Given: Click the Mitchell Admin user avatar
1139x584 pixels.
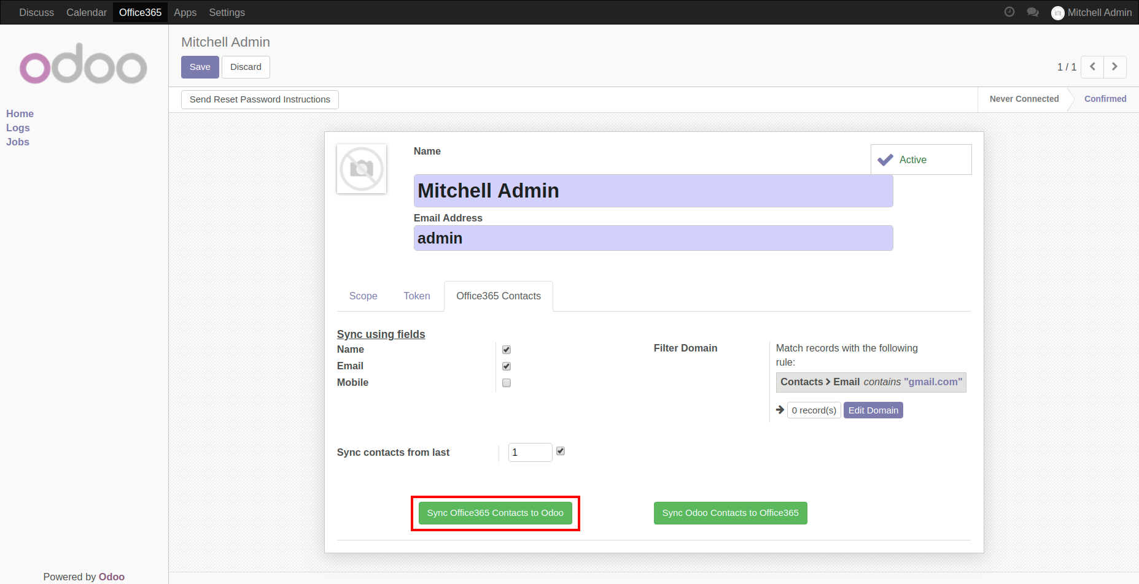Looking at the screenshot, I should (x=1057, y=13).
